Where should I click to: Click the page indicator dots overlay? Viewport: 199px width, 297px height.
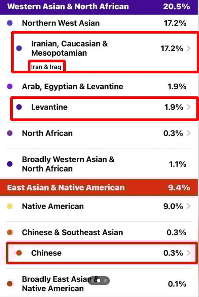click(99, 281)
